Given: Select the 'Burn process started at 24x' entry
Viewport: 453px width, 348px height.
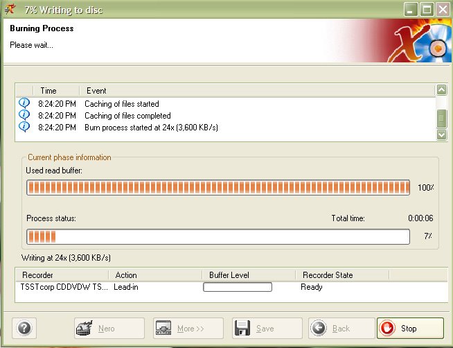Looking at the screenshot, I should (x=225, y=128).
